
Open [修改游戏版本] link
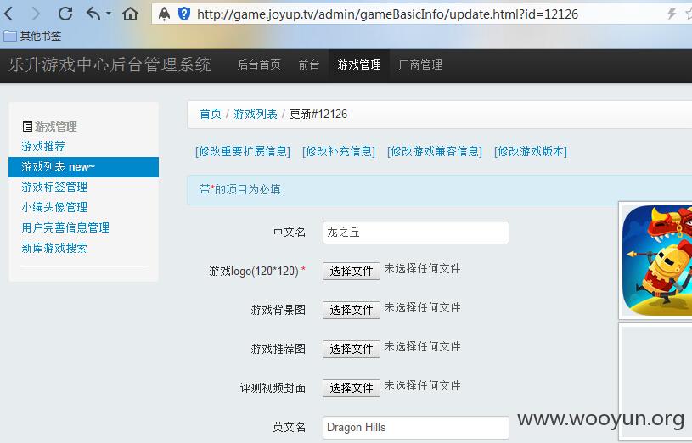(531, 151)
